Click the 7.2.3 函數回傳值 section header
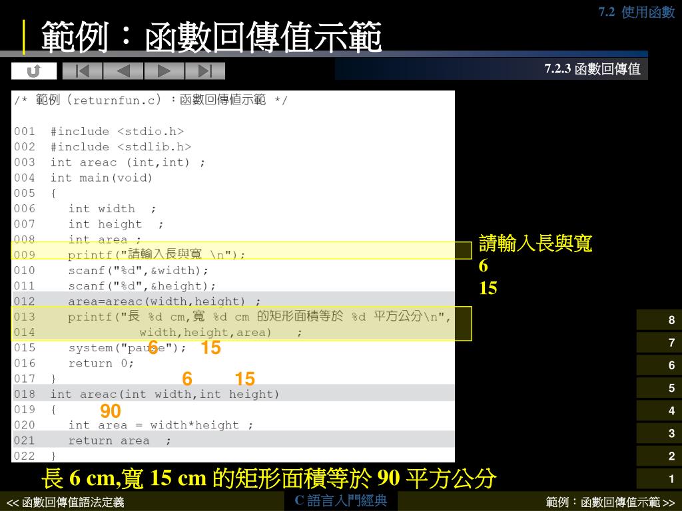This screenshot has height=511, width=682. pos(592,69)
